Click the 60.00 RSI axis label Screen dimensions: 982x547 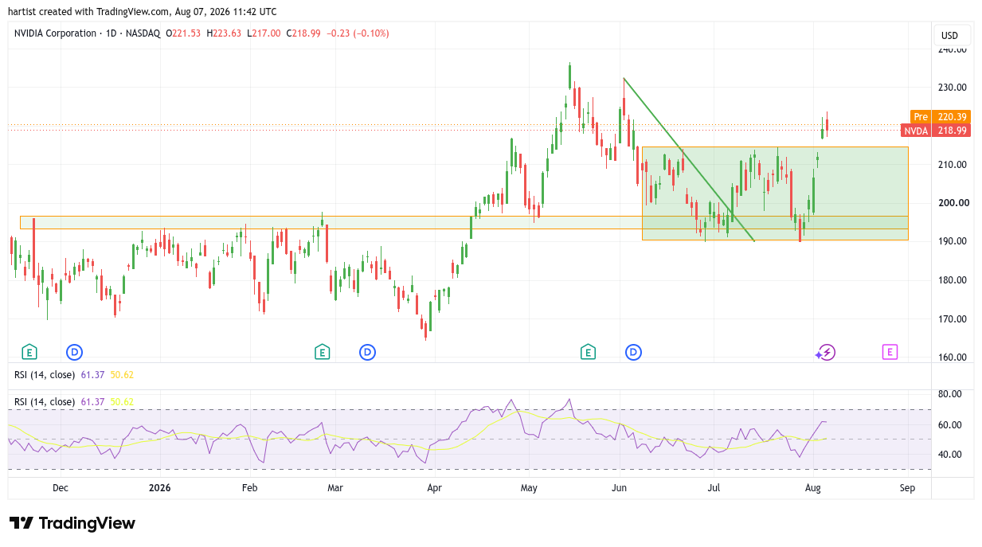click(x=950, y=425)
